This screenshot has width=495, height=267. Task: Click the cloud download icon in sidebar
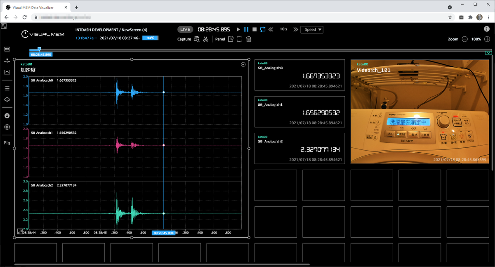[7, 99]
